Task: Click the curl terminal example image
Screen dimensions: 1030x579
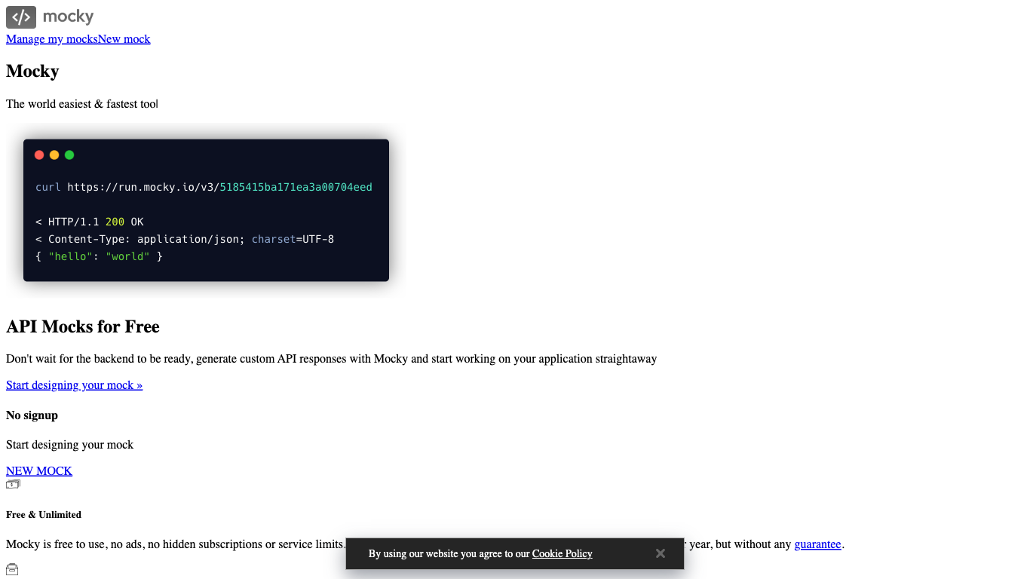Action: click(206, 210)
